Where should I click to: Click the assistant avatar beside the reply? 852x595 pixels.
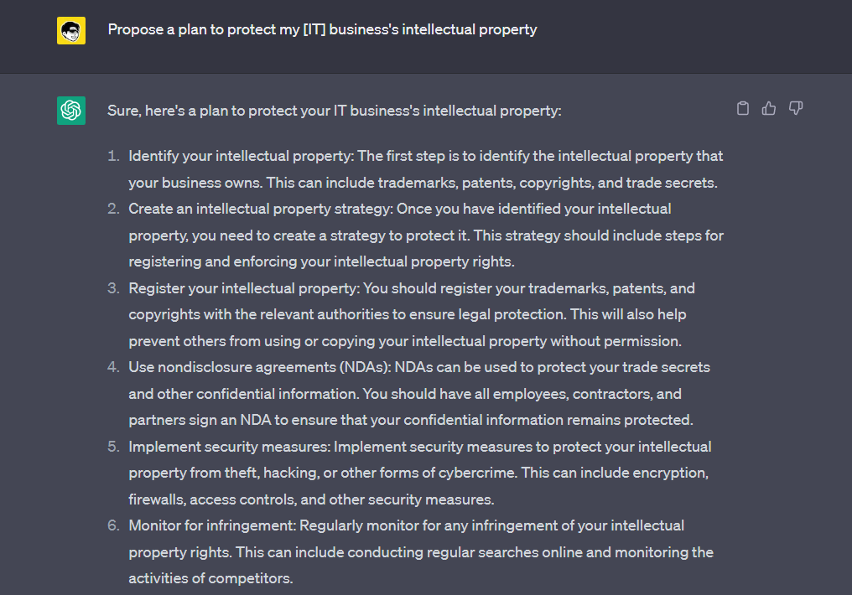coord(71,111)
